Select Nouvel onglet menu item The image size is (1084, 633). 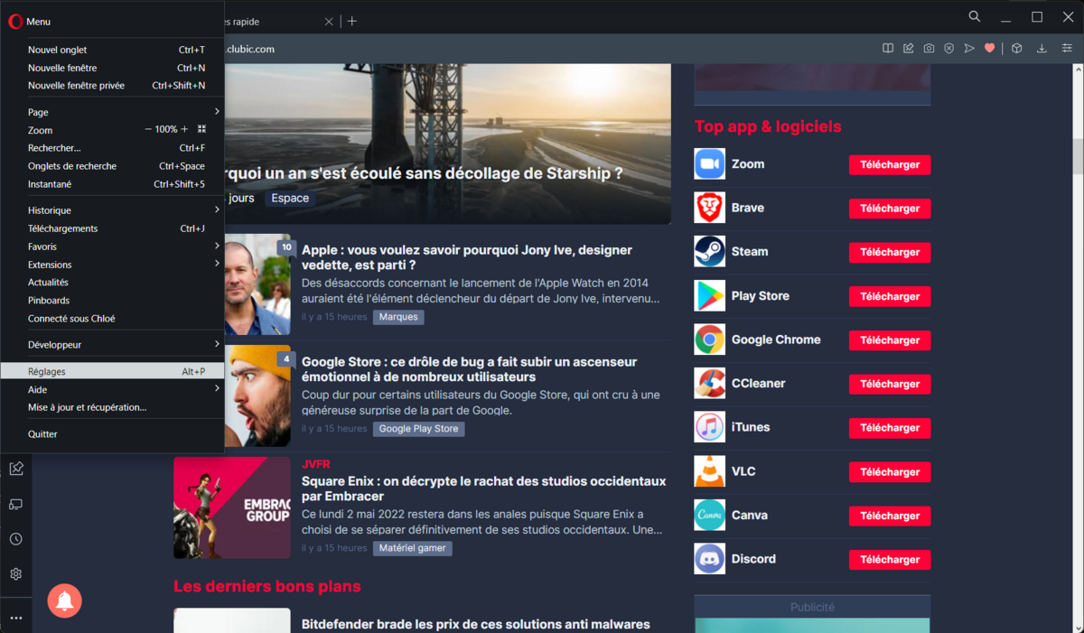pyautogui.click(x=112, y=50)
